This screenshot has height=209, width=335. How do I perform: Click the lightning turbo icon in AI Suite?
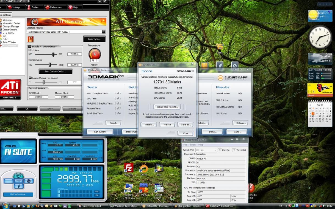pos(19,187)
